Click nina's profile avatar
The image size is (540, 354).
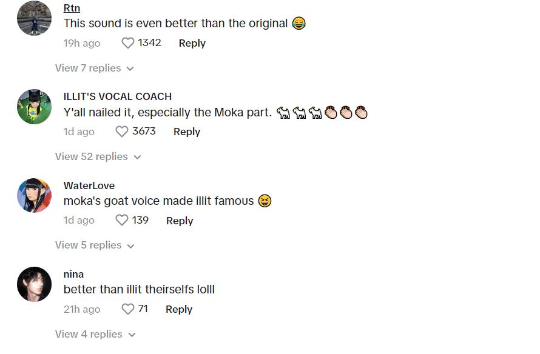coord(34,284)
